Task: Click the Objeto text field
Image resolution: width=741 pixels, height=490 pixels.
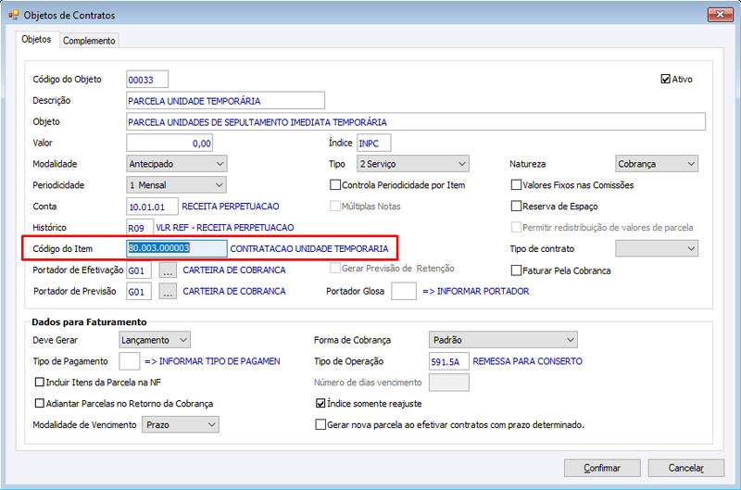Action: 416,121
